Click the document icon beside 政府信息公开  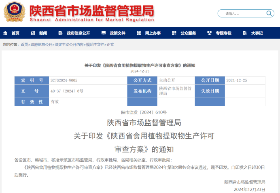pyautogui.click(x=61, y=33)
